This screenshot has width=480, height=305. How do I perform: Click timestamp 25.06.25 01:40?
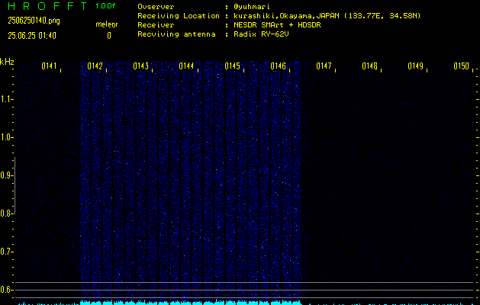click(x=32, y=36)
